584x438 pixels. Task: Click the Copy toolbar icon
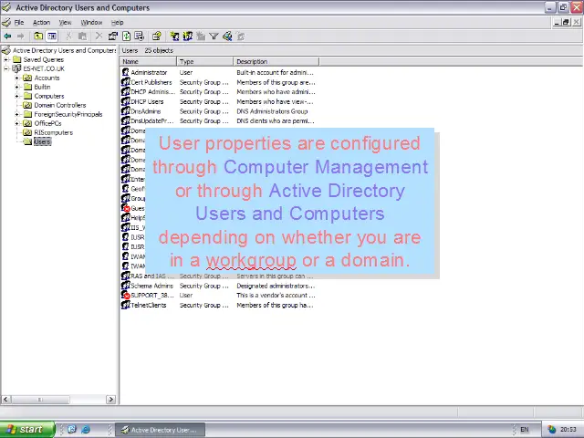pos(82,36)
